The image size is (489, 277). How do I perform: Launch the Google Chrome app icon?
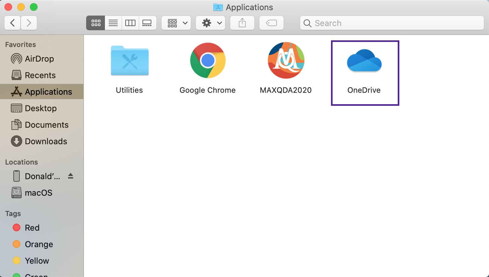click(x=208, y=60)
